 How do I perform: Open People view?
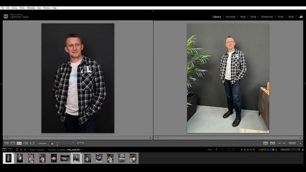click(x=32, y=143)
